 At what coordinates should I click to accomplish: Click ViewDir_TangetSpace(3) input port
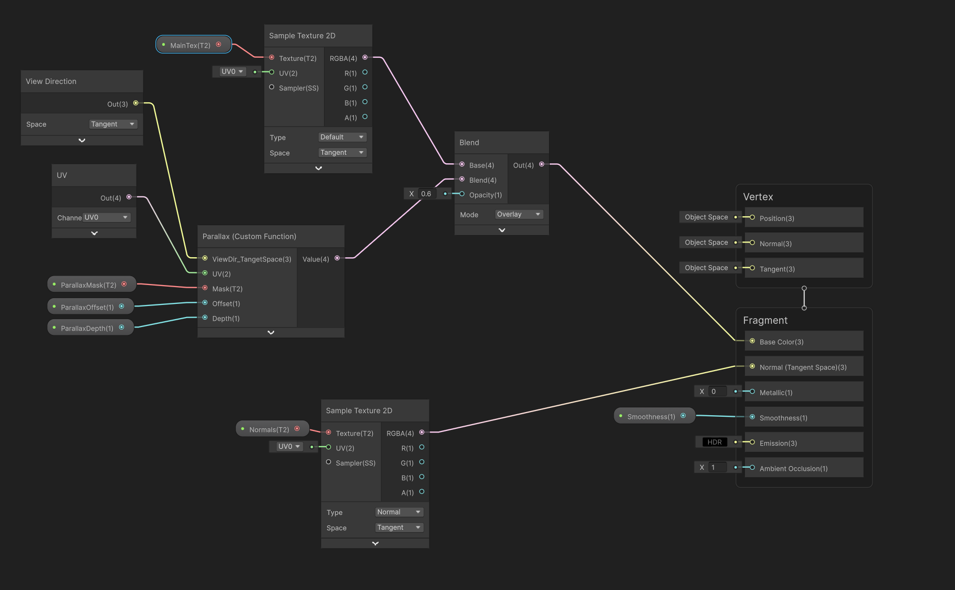pos(205,258)
